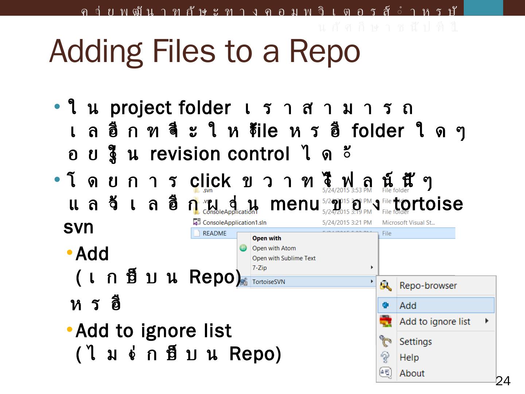
Task: Click the Help question mark icon
Action: [x=385, y=357]
